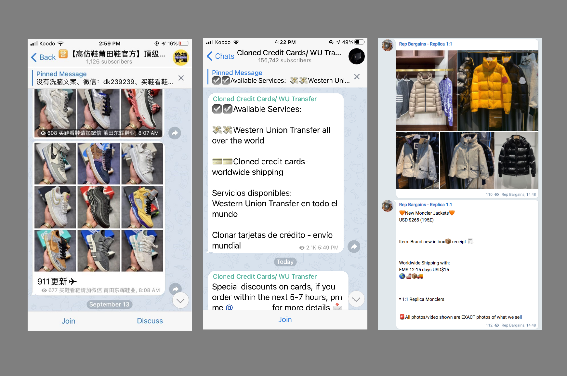Open 'Rep Bargains - Replica 1:1' name above Moncler text
This screenshot has width=567, height=376.
[426, 205]
